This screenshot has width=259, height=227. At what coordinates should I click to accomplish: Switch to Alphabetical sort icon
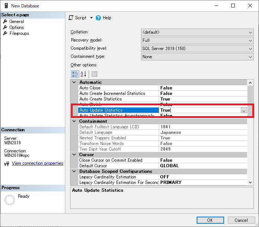pyautogui.click(x=83, y=74)
